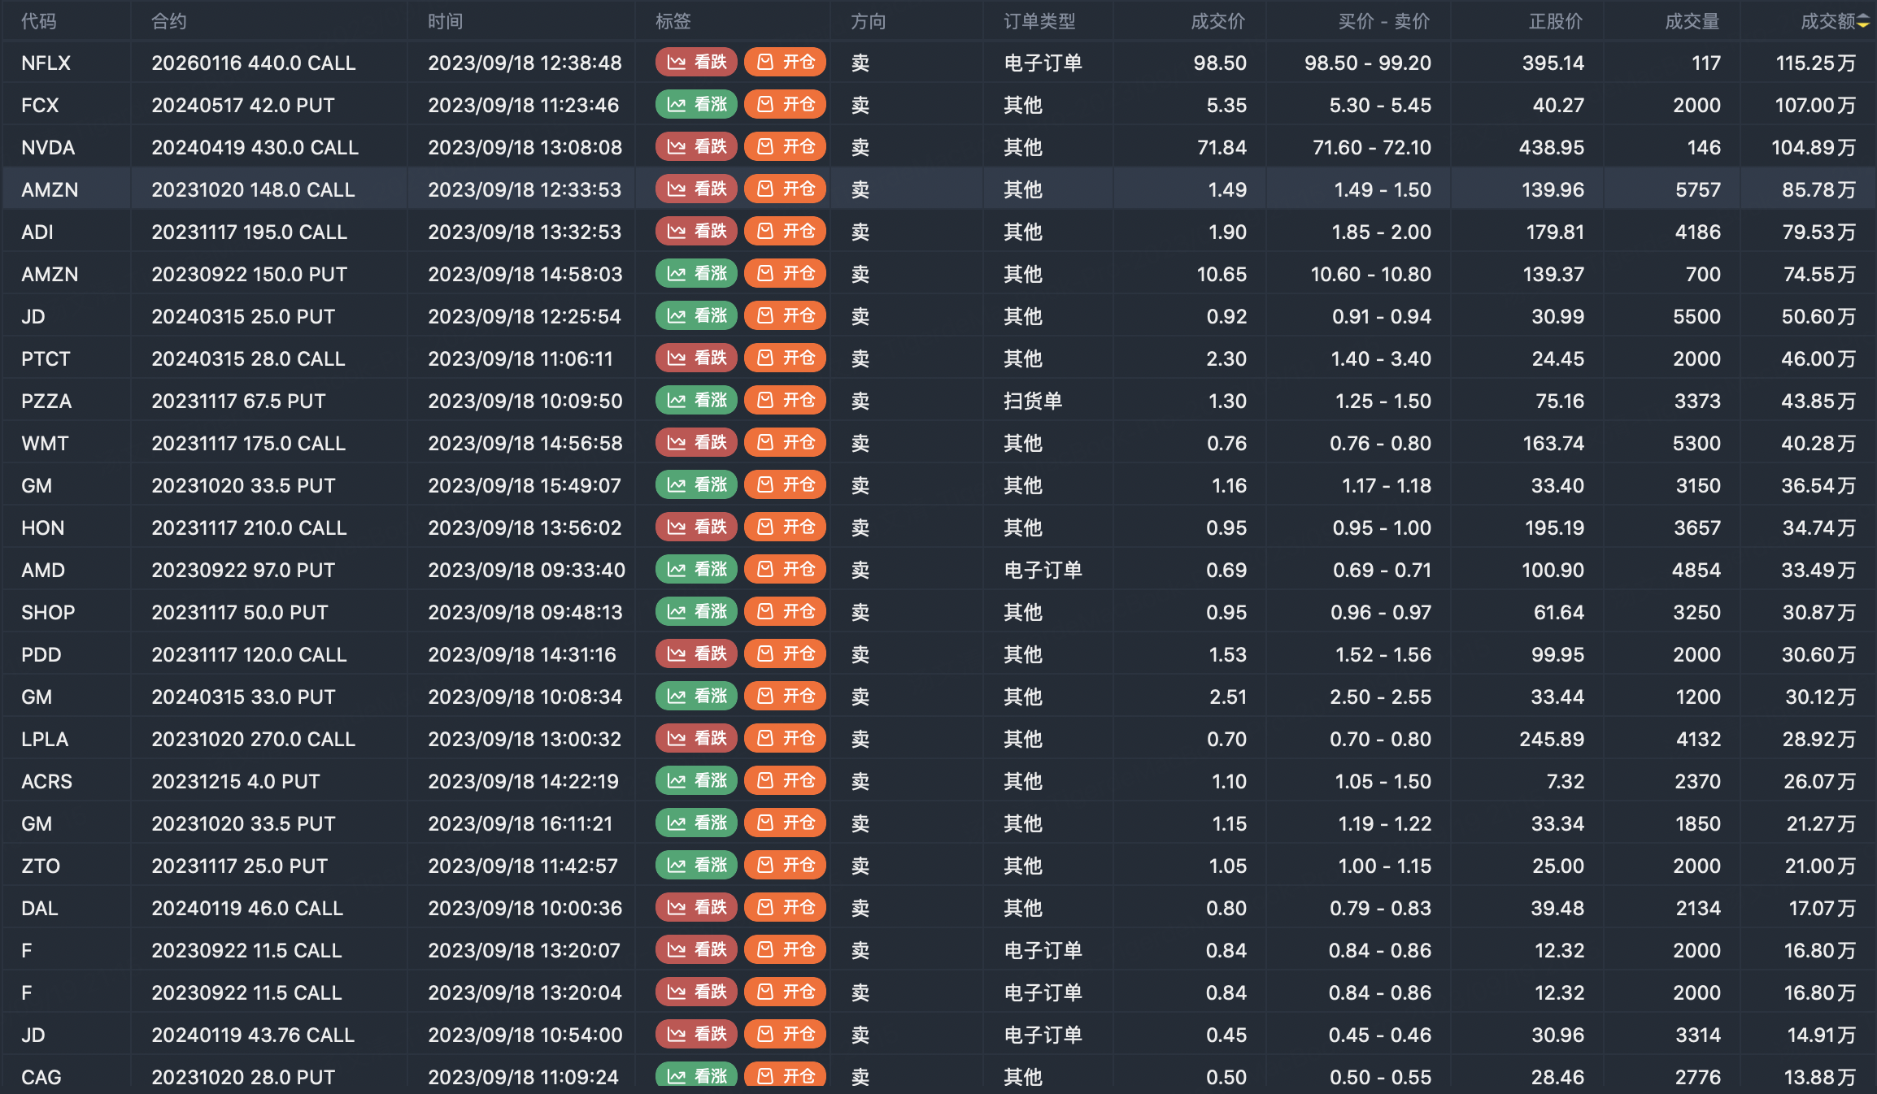The height and width of the screenshot is (1094, 1877).
Task: Click the sort arrow beside 成交额 header
Action: 1863,22
